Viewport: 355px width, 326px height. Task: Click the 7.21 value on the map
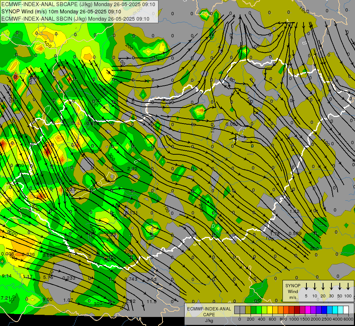pyautogui.click(x=5, y=298)
